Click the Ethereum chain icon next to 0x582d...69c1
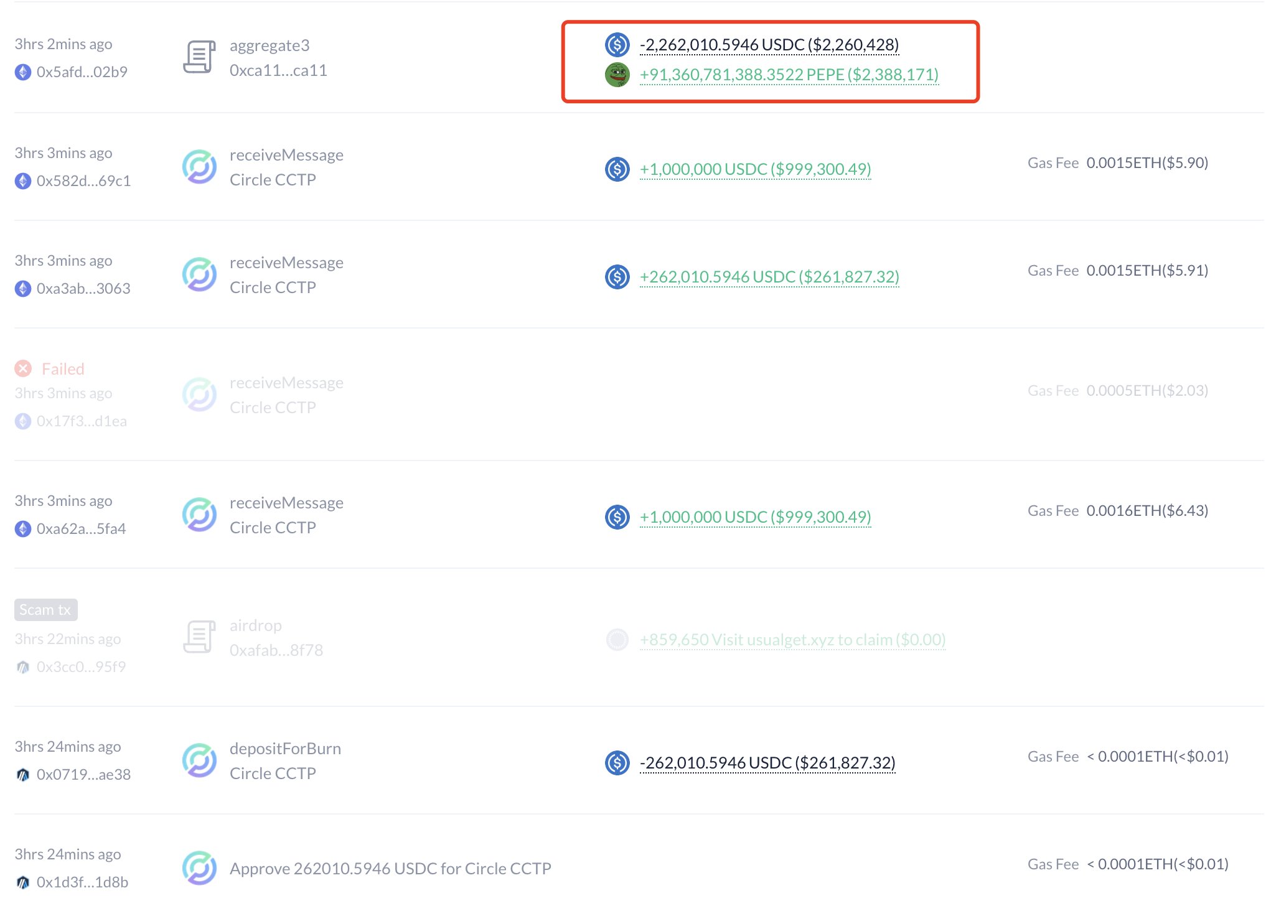The width and height of the screenshot is (1271, 916). tap(23, 181)
